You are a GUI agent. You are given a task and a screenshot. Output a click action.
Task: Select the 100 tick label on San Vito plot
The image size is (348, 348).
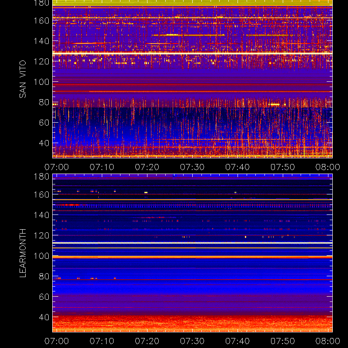tap(41, 82)
